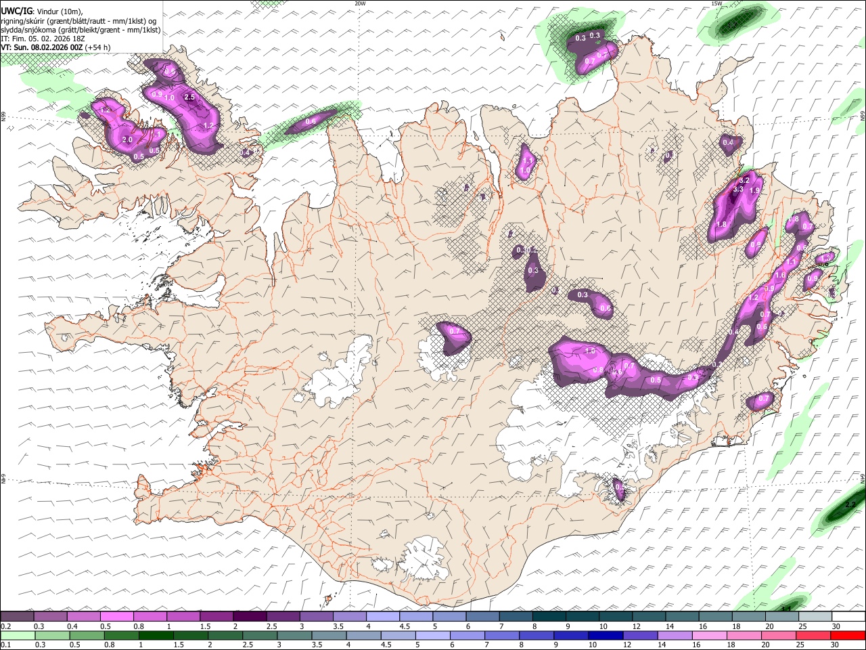Click the 1.9 snowfall value on the map
This screenshot has height=650, width=866.
tap(755, 192)
